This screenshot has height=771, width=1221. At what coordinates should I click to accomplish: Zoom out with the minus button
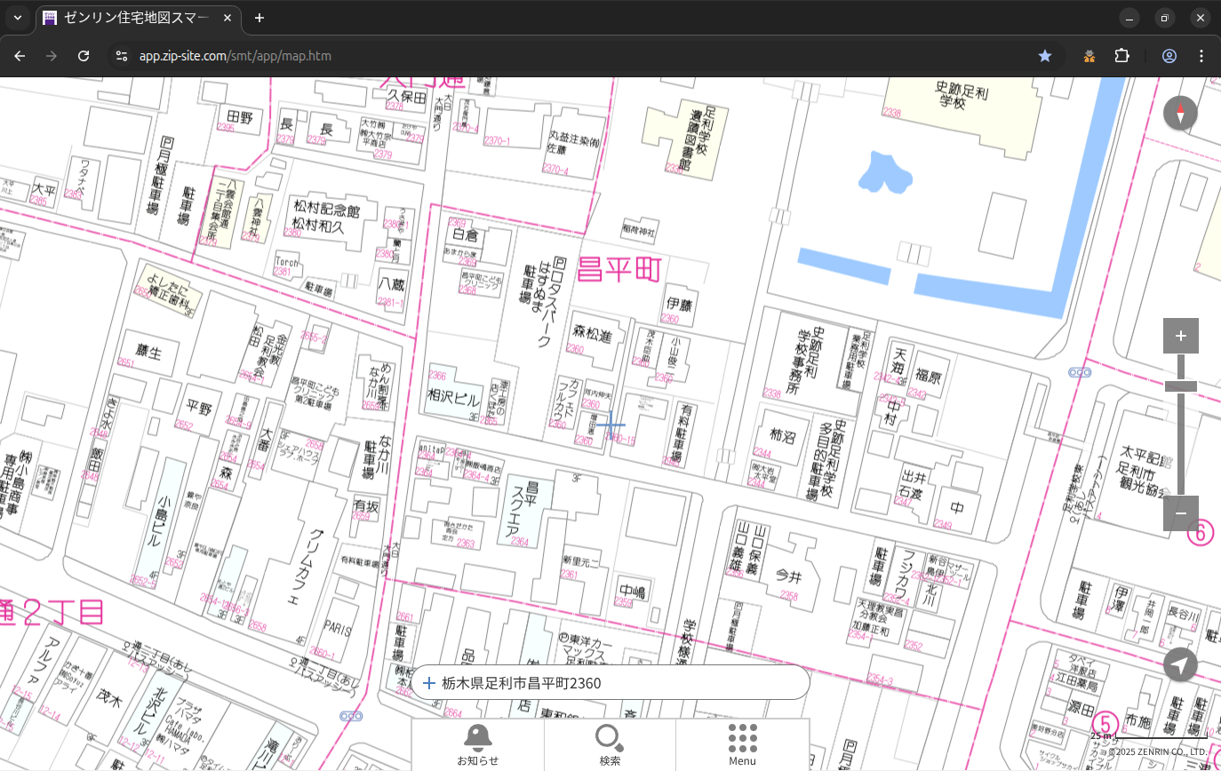click(x=1180, y=513)
